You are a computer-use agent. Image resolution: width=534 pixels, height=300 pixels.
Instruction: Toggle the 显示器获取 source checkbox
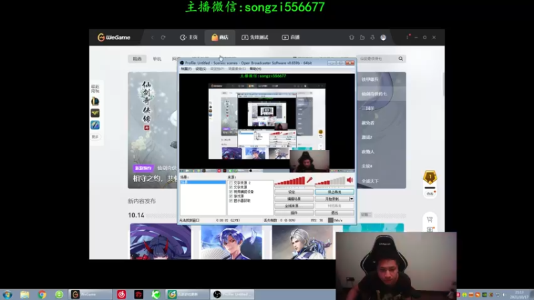231,201
